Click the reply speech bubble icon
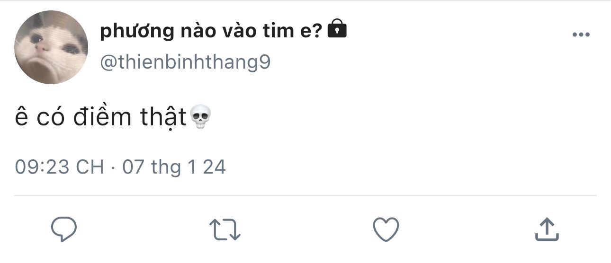This screenshot has width=611, height=263. pyautogui.click(x=64, y=229)
